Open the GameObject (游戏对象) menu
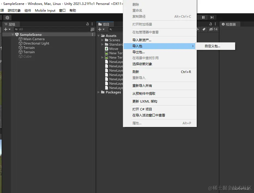The width and height of the screenshot is (254, 193). click(14, 11)
